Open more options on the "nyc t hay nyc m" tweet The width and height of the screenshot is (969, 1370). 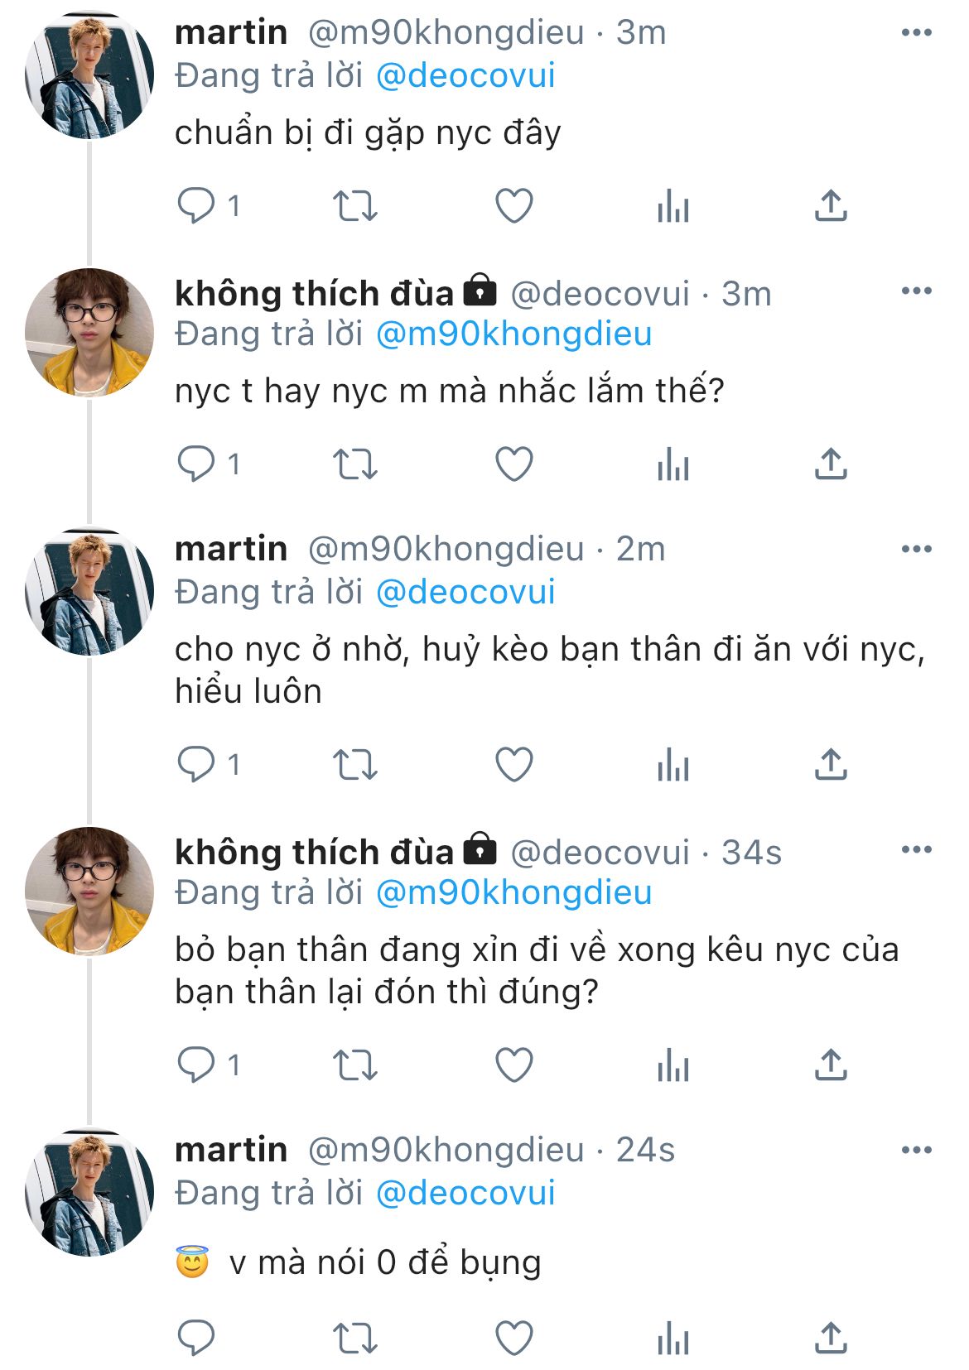click(x=916, y=291)
